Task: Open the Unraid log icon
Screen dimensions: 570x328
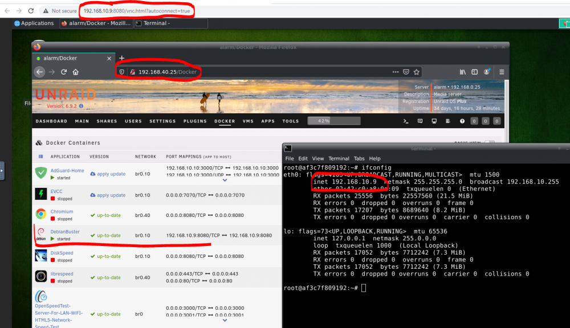Action: pos(448,121)
